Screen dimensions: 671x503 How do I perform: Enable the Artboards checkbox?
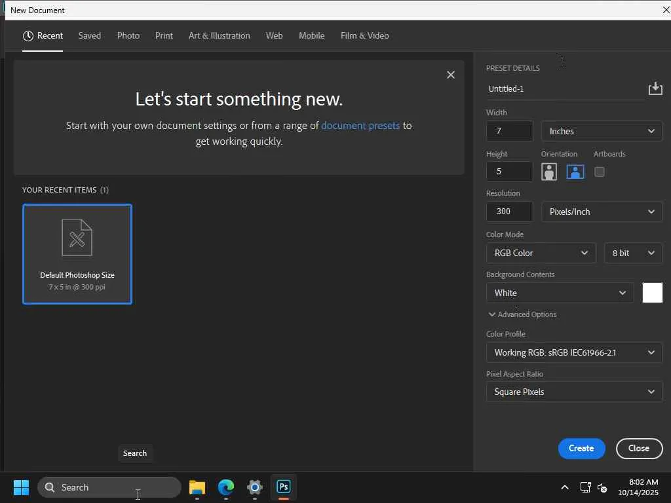point(599,172)
